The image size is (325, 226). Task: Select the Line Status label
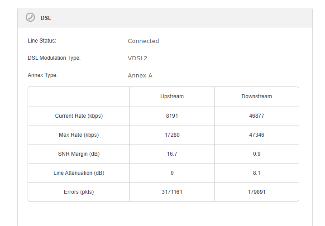click(42, 41)
